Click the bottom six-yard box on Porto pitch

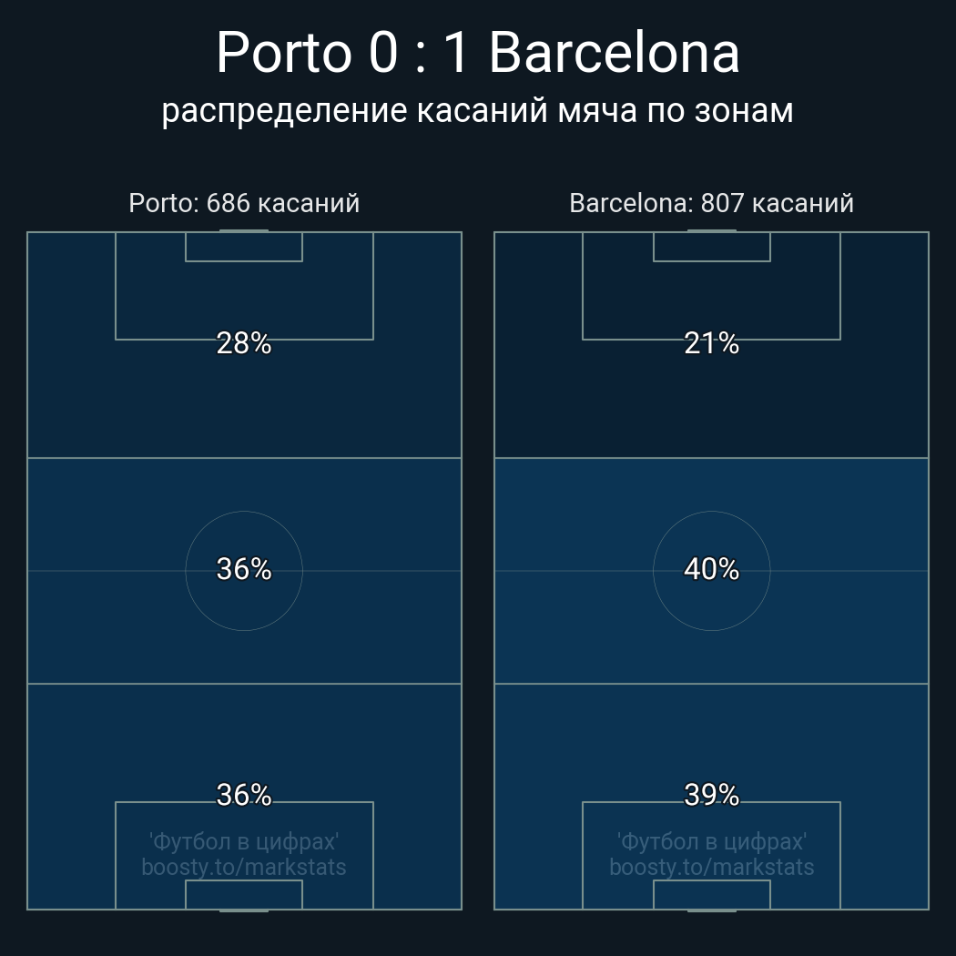click(x=244, y=895)
